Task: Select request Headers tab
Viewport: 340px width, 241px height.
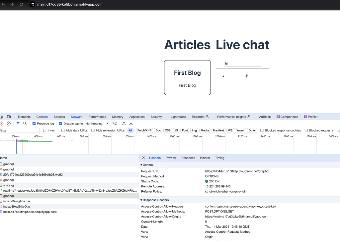Action: (x=155, y=158)
